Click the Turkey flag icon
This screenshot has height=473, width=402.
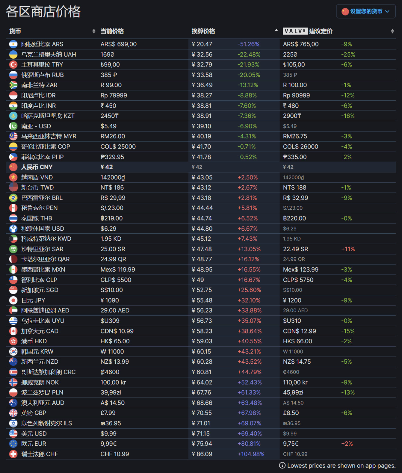coord(13,65)
